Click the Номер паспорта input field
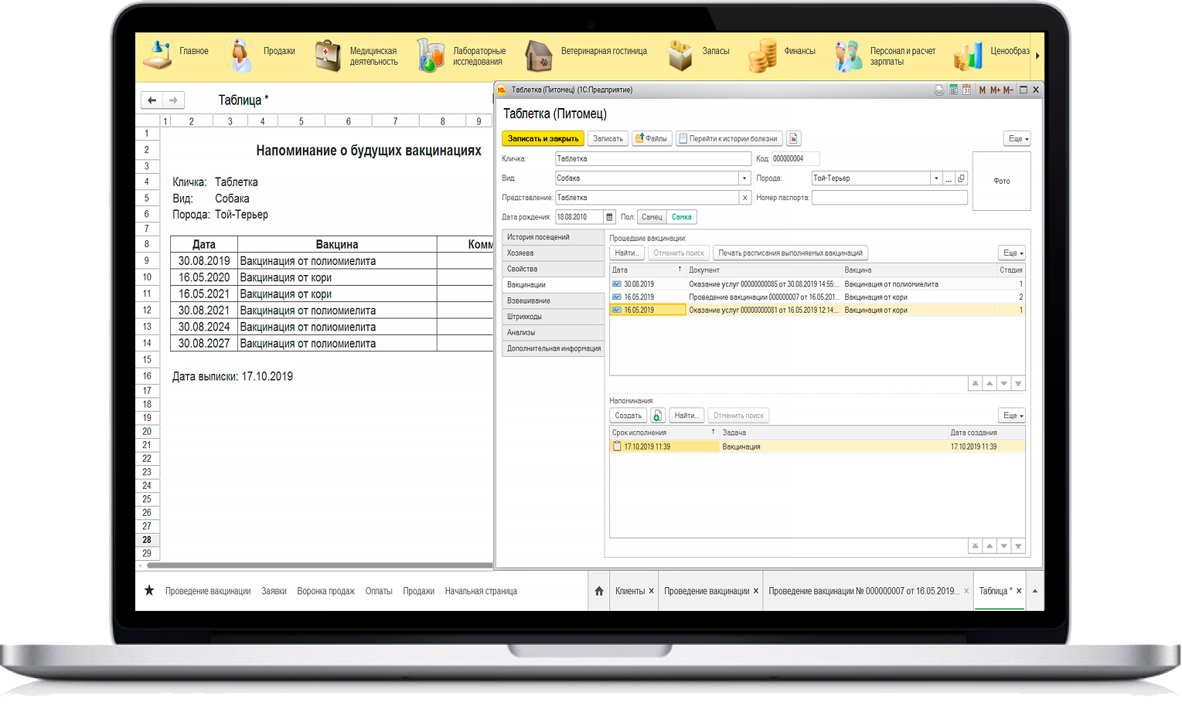Screen dimensions: 1182x723 tap(889, 198)
